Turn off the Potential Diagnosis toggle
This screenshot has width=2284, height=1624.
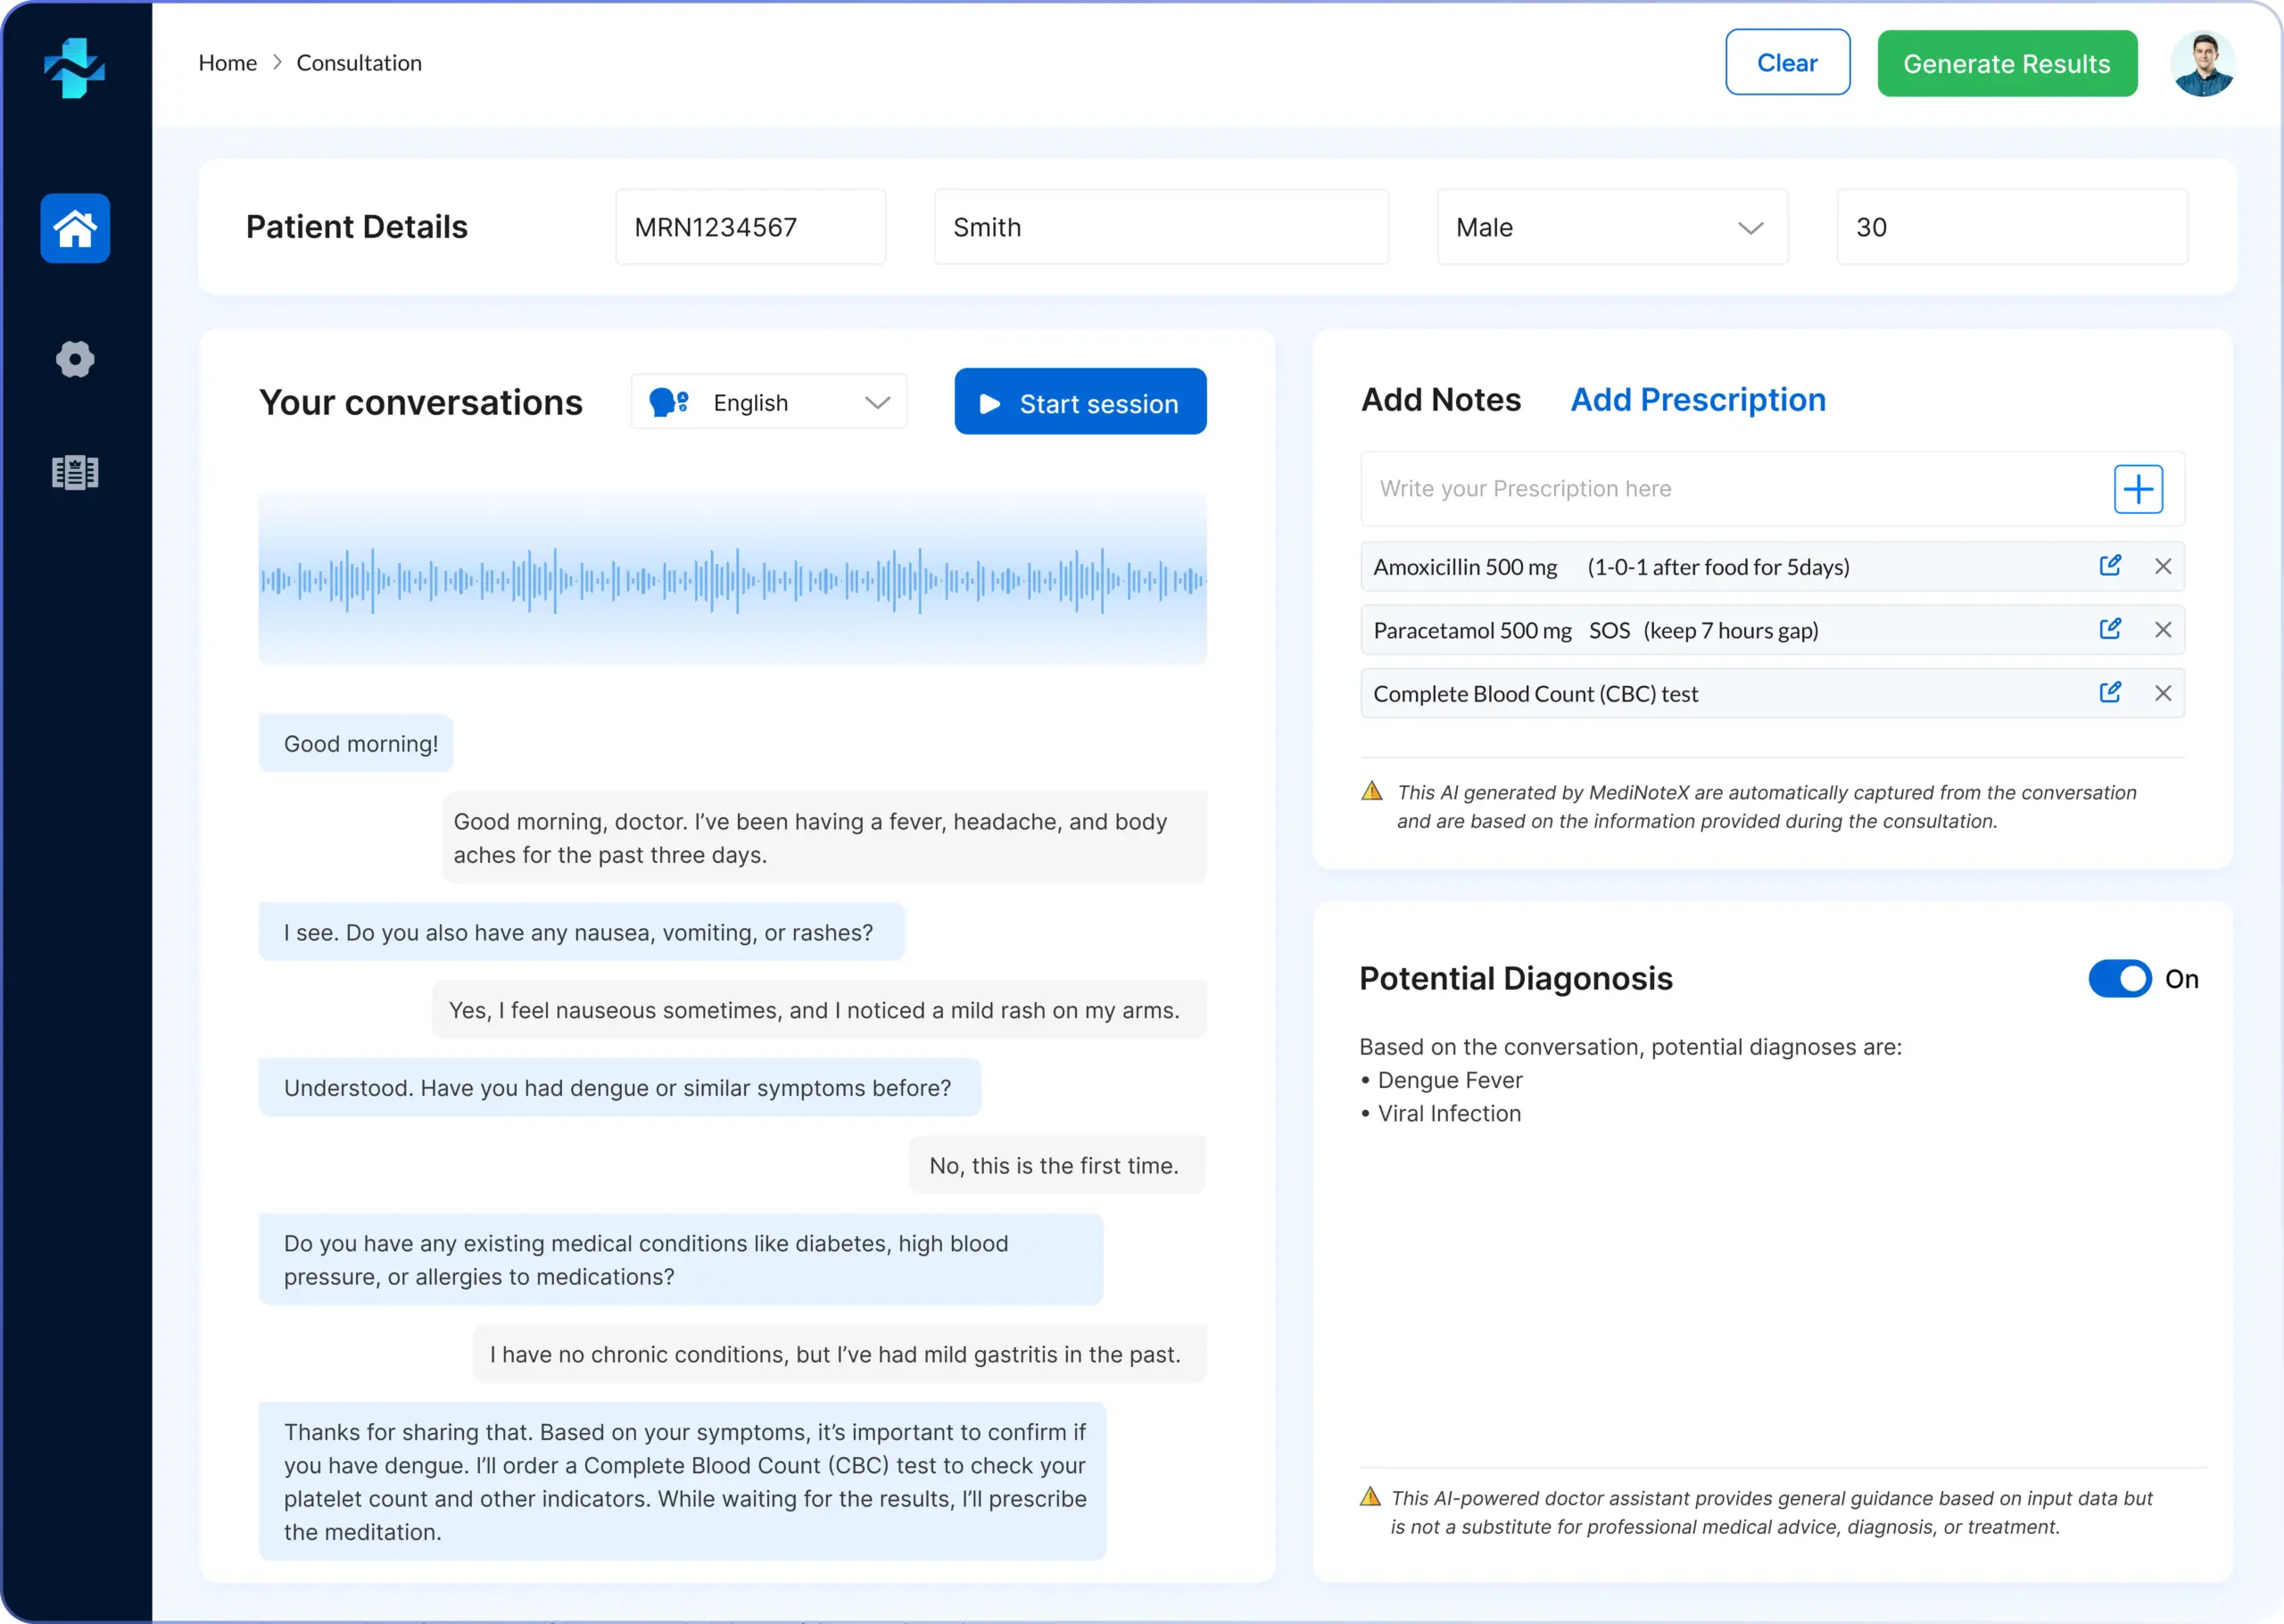pos(2119,979)
